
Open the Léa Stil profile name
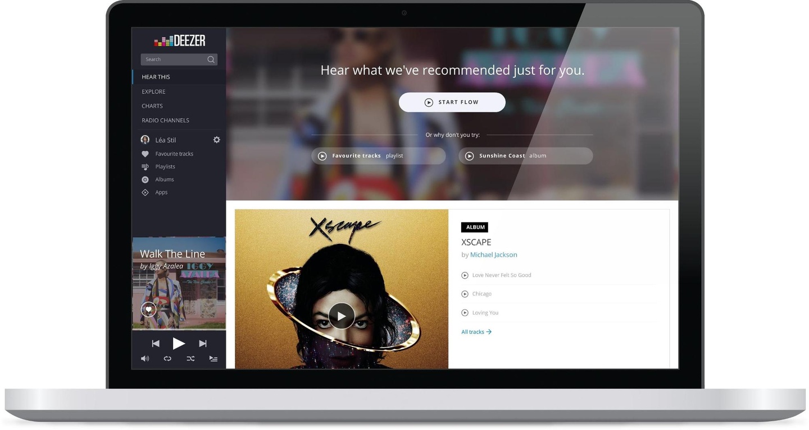166,140
